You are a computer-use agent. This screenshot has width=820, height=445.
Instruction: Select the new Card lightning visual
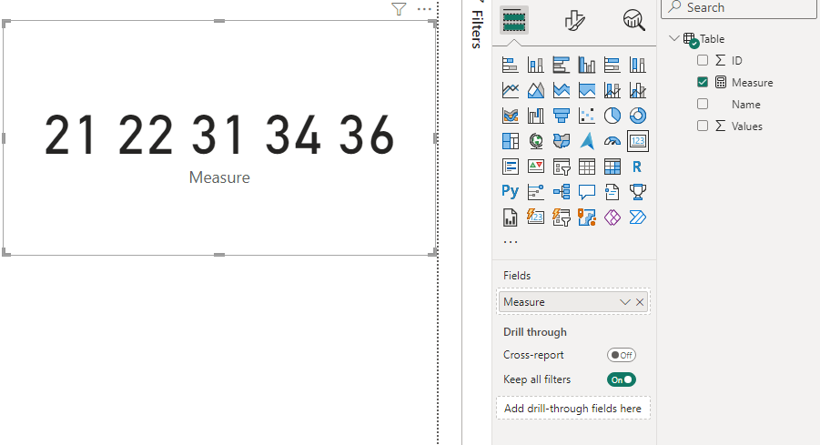point(535,217)
